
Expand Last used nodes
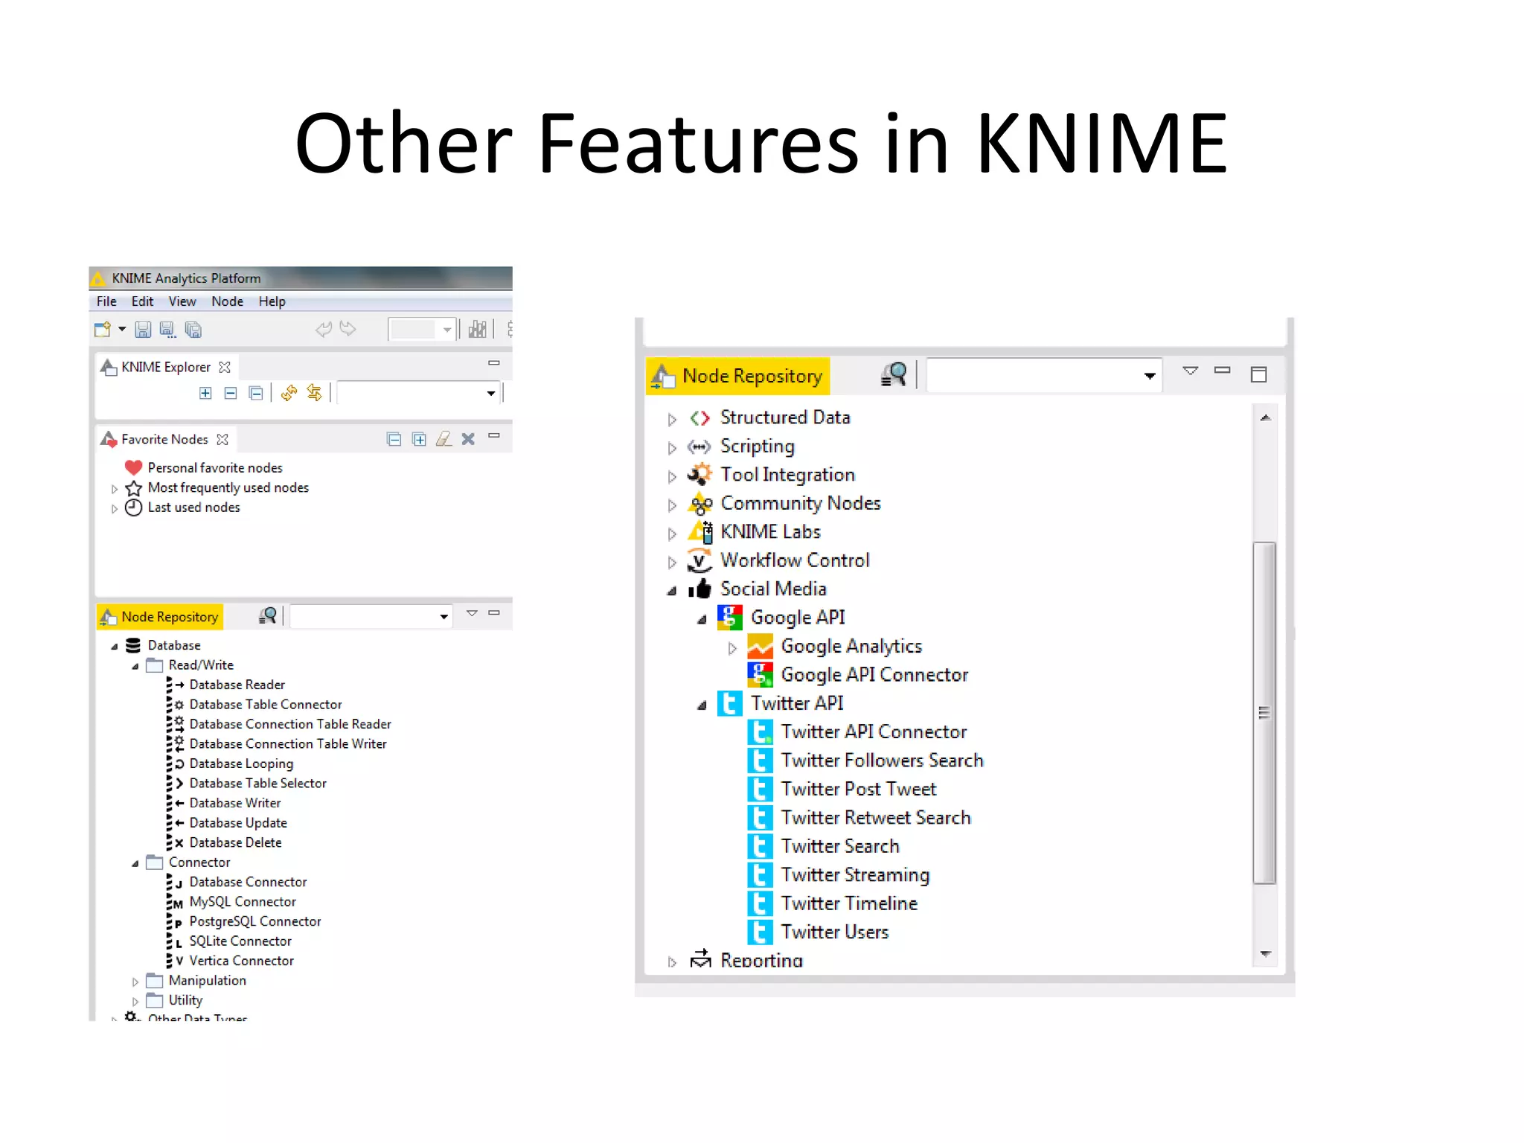coord(114,509)
